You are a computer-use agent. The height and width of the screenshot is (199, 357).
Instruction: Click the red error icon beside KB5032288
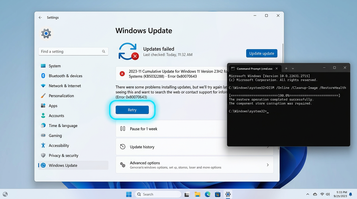122,74
